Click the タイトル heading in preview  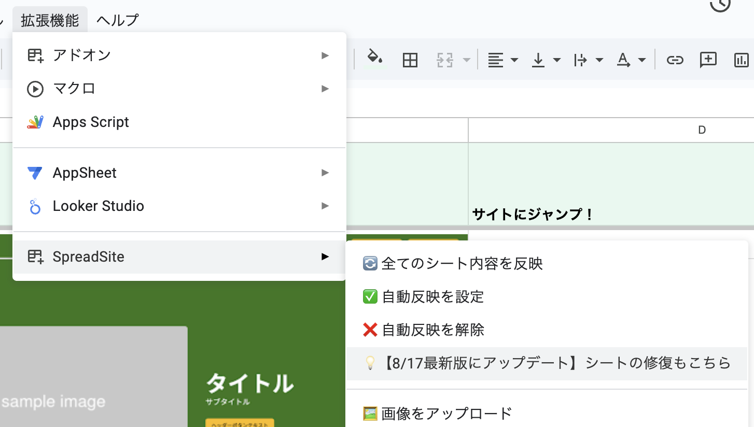[x=250, y=383]
